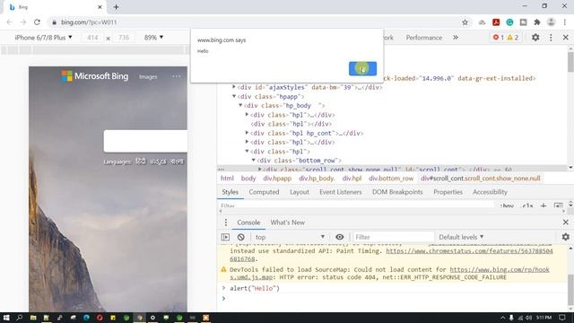
Task: Bookmark this page with the star icon
Action: (465, 22)
